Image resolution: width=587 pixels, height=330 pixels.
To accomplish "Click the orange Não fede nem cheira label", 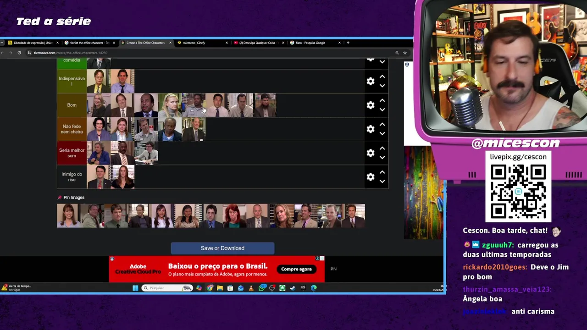I will pos(72,129).
